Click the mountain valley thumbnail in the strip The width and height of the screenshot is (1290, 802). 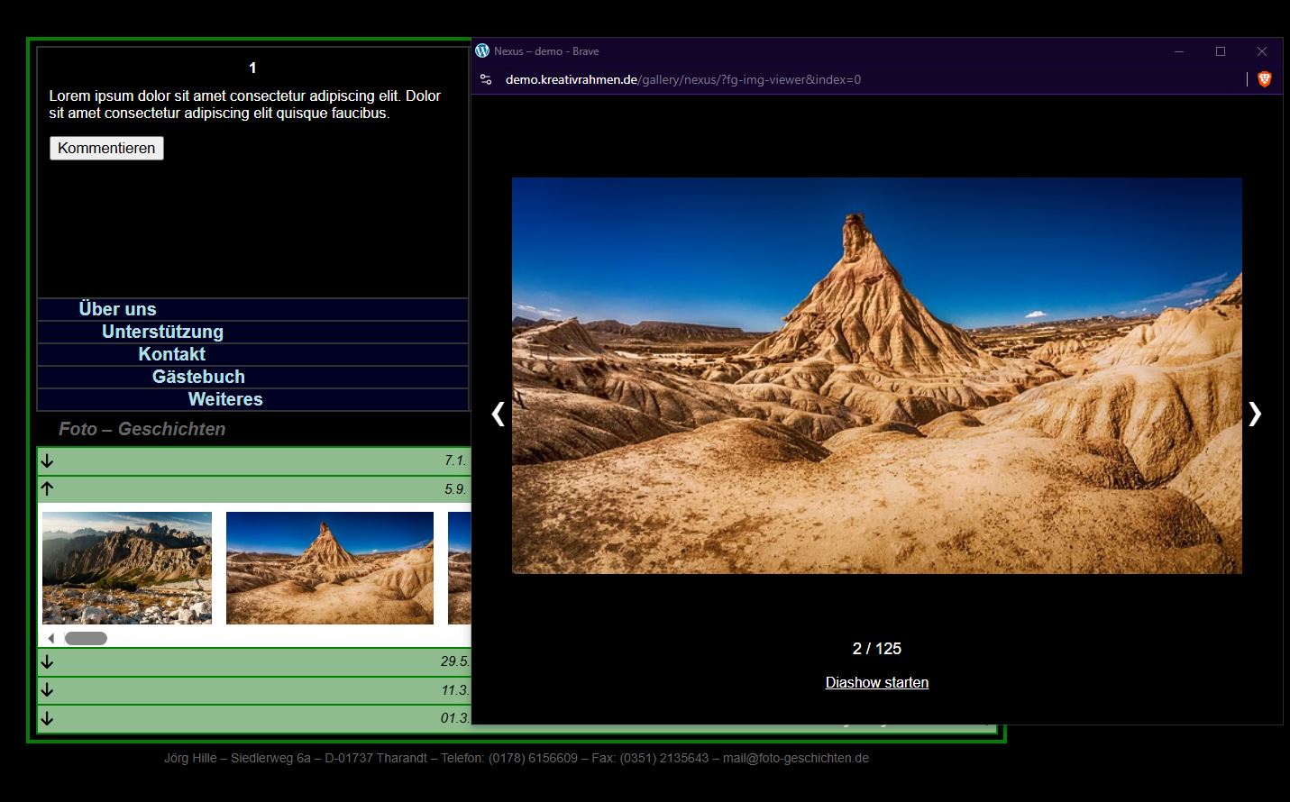(x=126, y=568)
